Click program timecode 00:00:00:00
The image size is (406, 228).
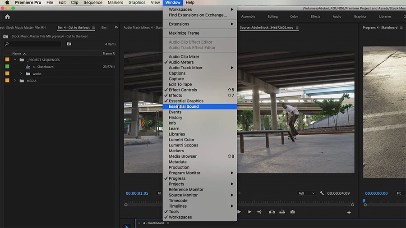(x=376, y=193)
